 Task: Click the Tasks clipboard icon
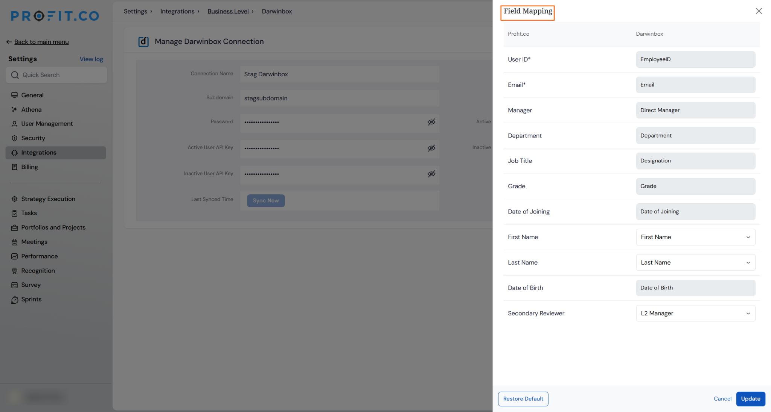tap(14, 213)
